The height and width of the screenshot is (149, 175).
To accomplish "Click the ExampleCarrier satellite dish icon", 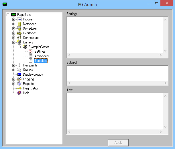I will pos(25,47).
